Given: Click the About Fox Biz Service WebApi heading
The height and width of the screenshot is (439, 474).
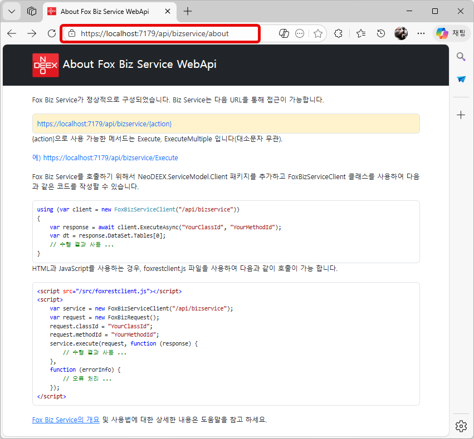Looking at the screenshot, I should [x=139, y=65].
